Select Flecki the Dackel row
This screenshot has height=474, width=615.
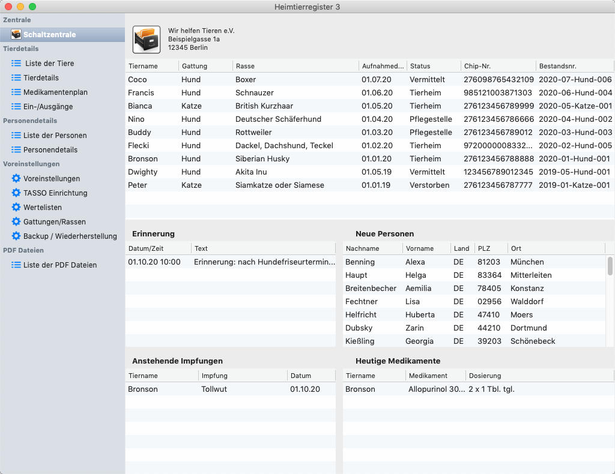click(370, 145)
